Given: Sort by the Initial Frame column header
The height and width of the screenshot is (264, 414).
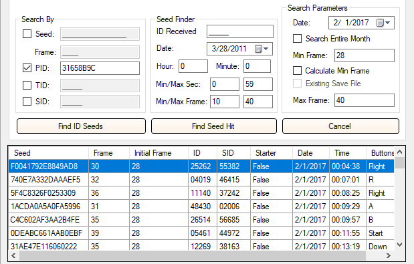Looking at the screenshot, I should point(159,153).
